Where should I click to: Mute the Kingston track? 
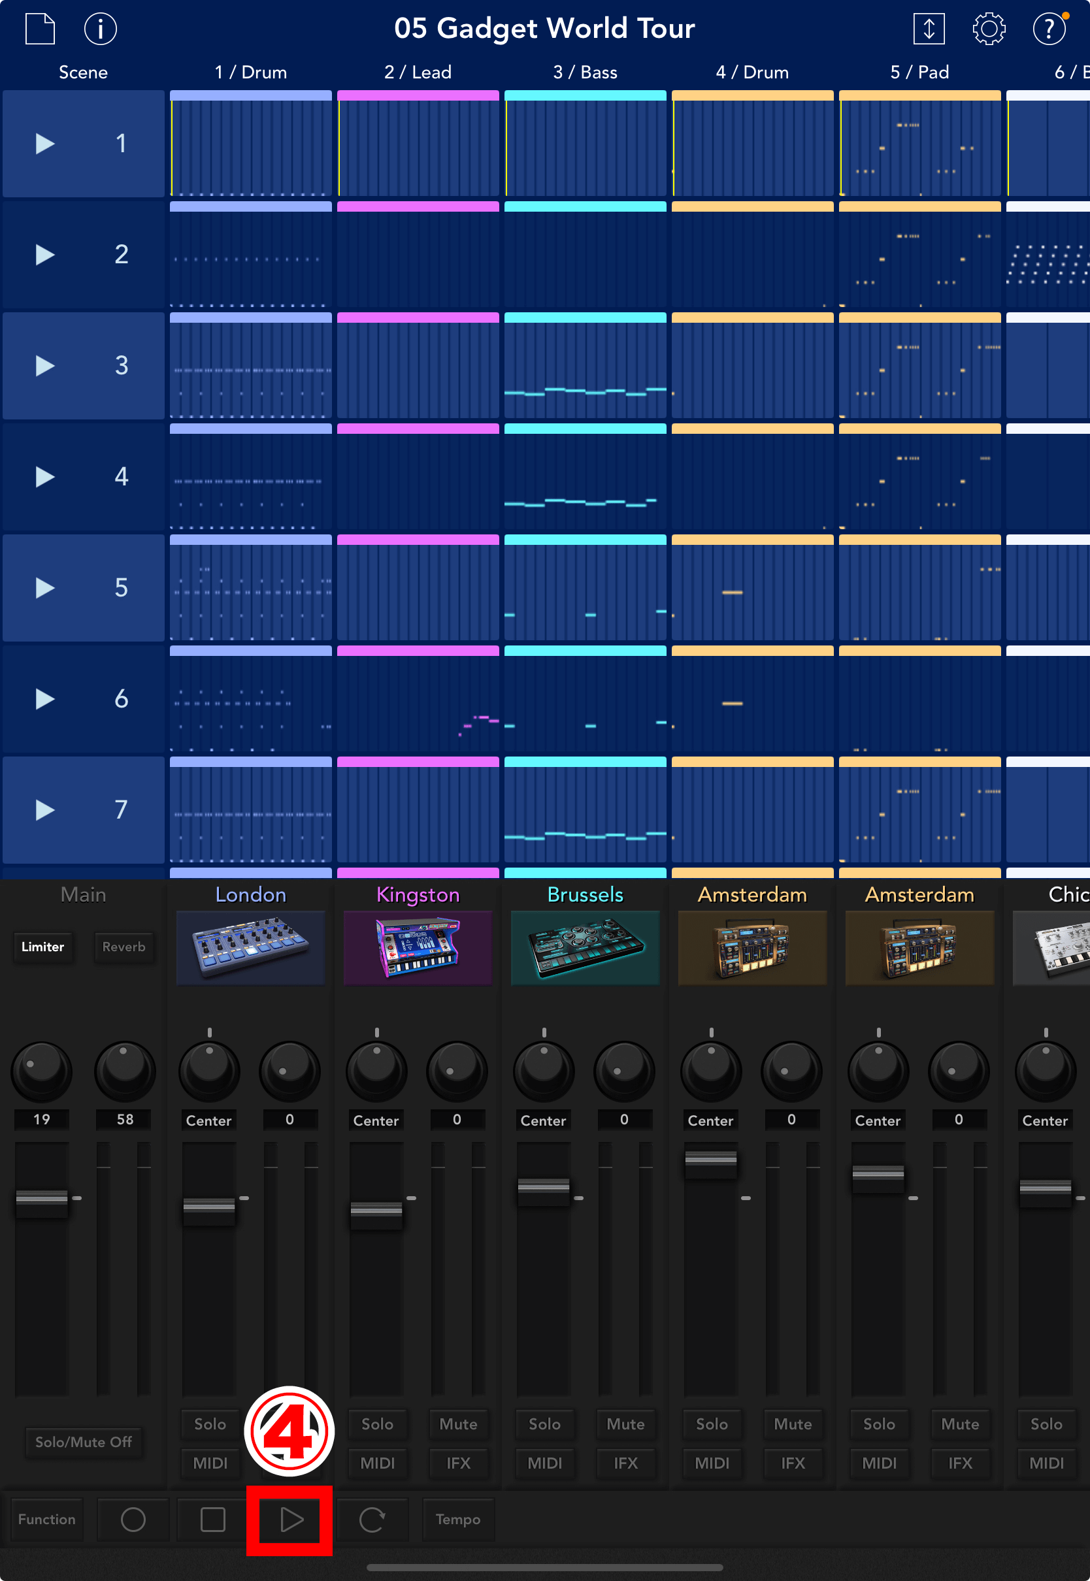(458, 1424)
